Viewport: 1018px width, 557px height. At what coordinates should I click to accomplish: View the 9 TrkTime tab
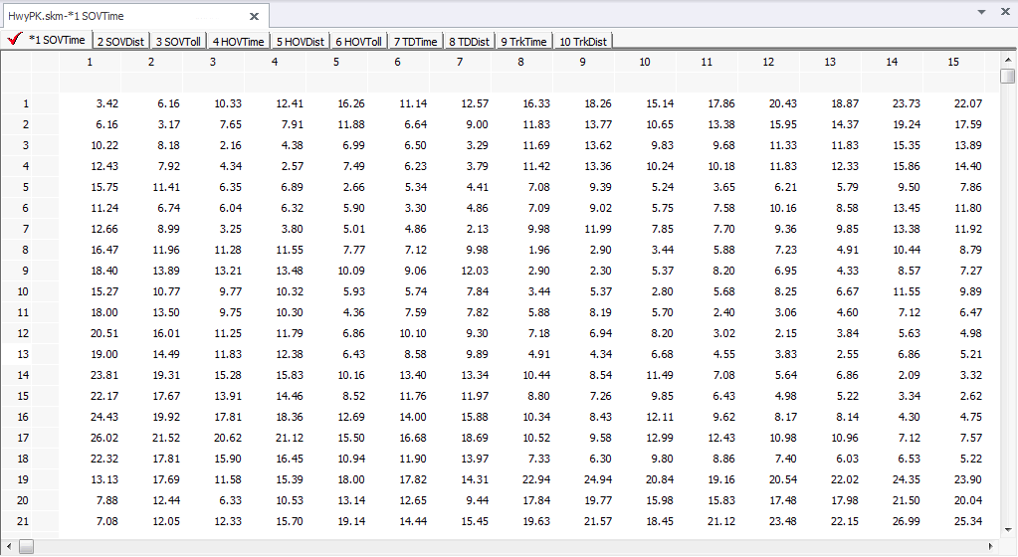(523, 41)
